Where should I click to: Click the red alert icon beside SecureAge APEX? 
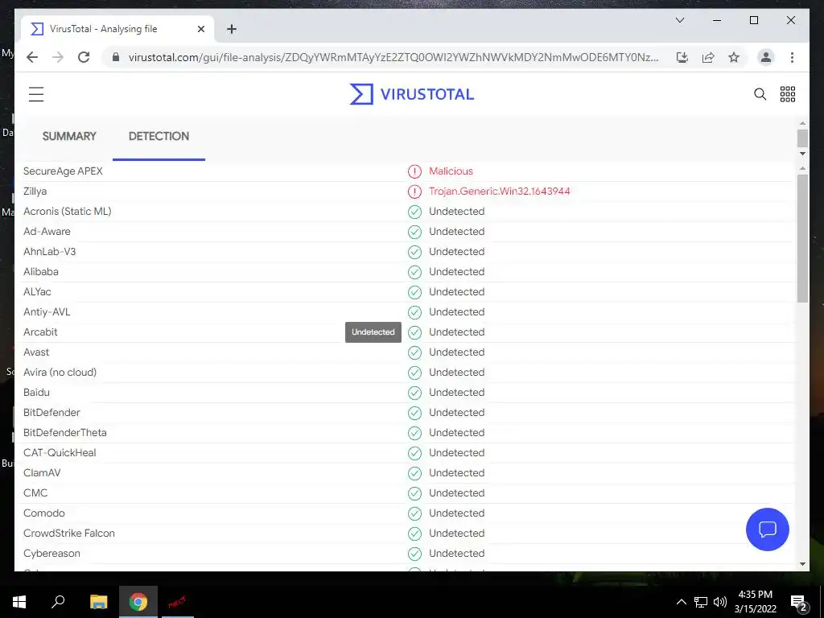(414, 171)
